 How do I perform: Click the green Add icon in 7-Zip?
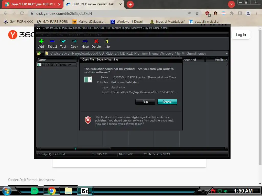coord(41,41)
